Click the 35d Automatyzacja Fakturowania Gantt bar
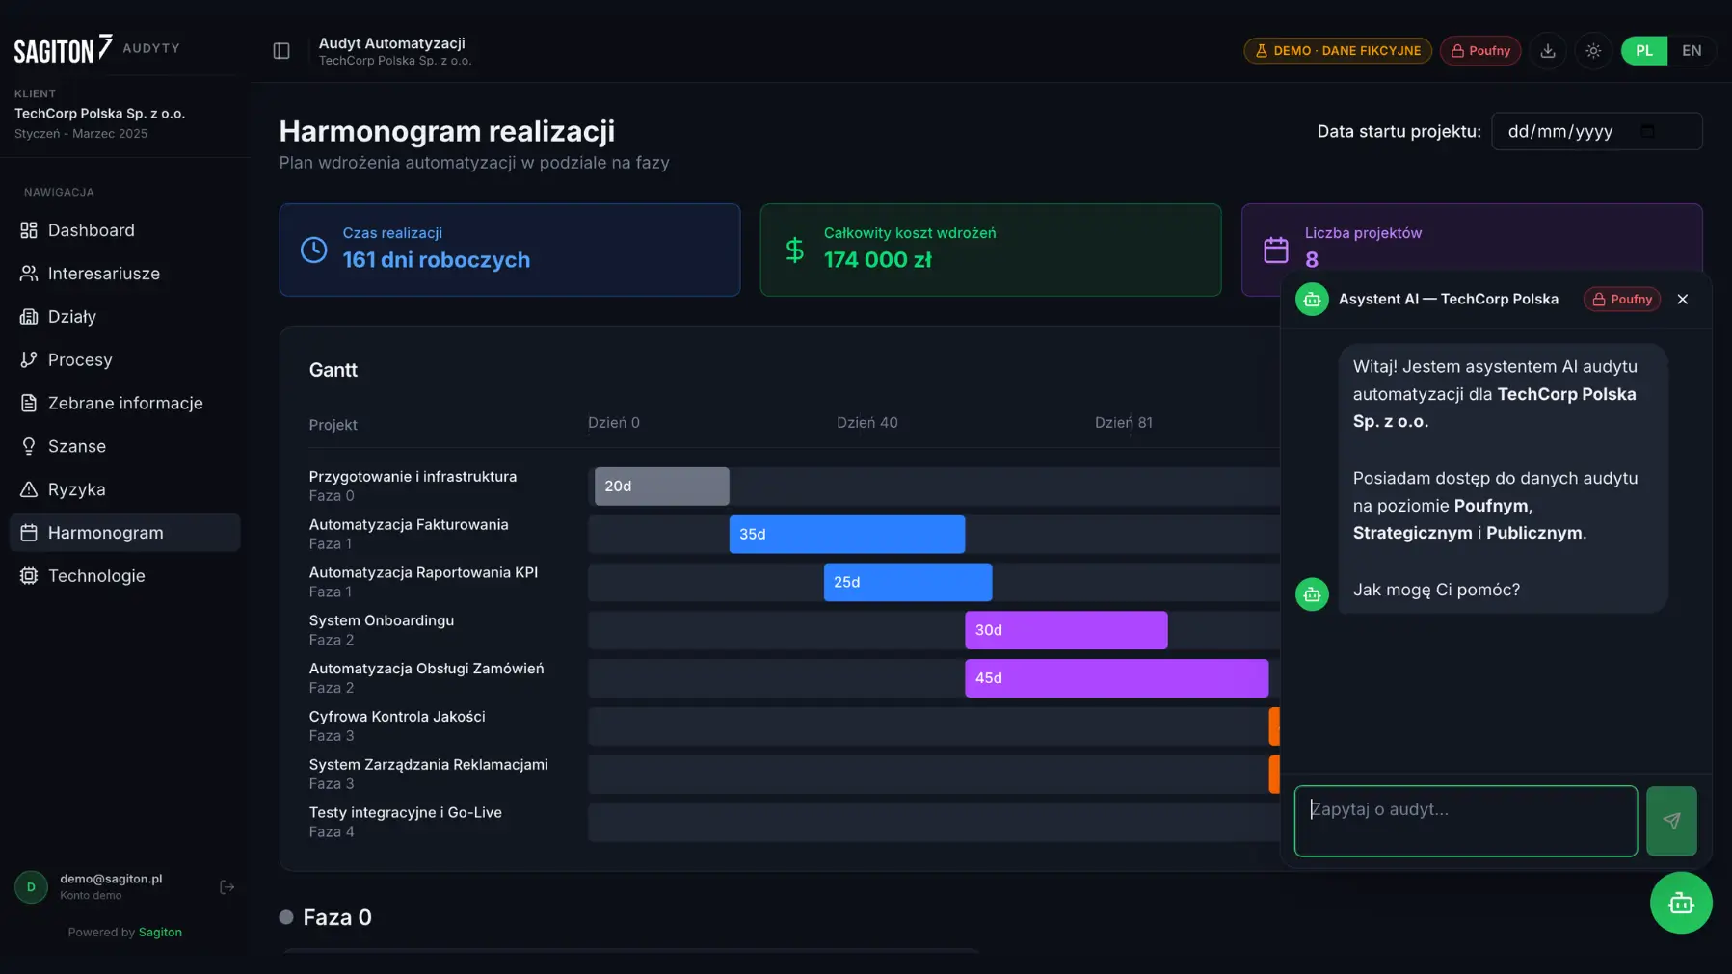The image size is (1732, 974). click(847, 534)
